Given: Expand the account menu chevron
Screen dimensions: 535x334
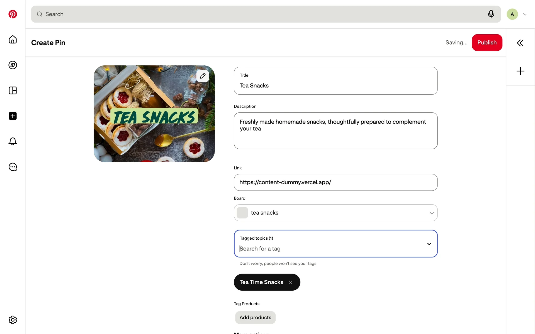Looking at the screenshot, I should tap(525, 14).
